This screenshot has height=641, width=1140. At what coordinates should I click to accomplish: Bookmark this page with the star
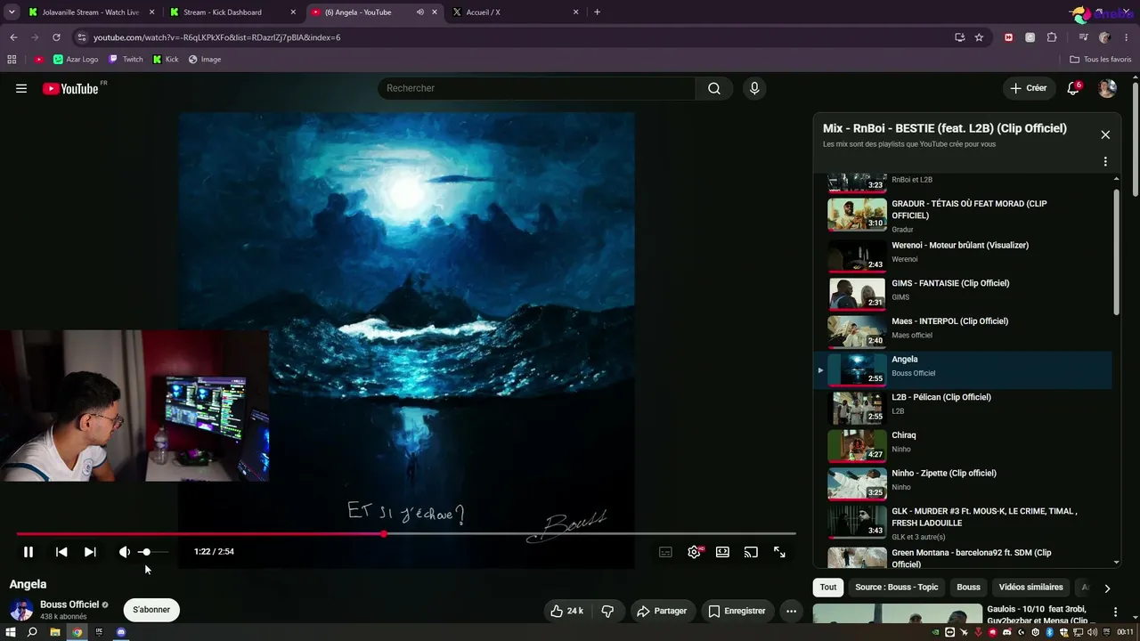979,37
